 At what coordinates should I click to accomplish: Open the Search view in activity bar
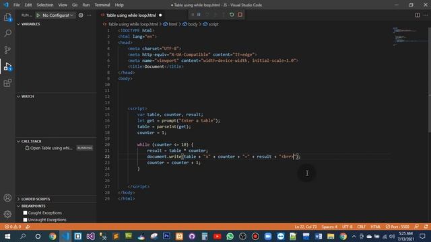[x=7, y=34]
